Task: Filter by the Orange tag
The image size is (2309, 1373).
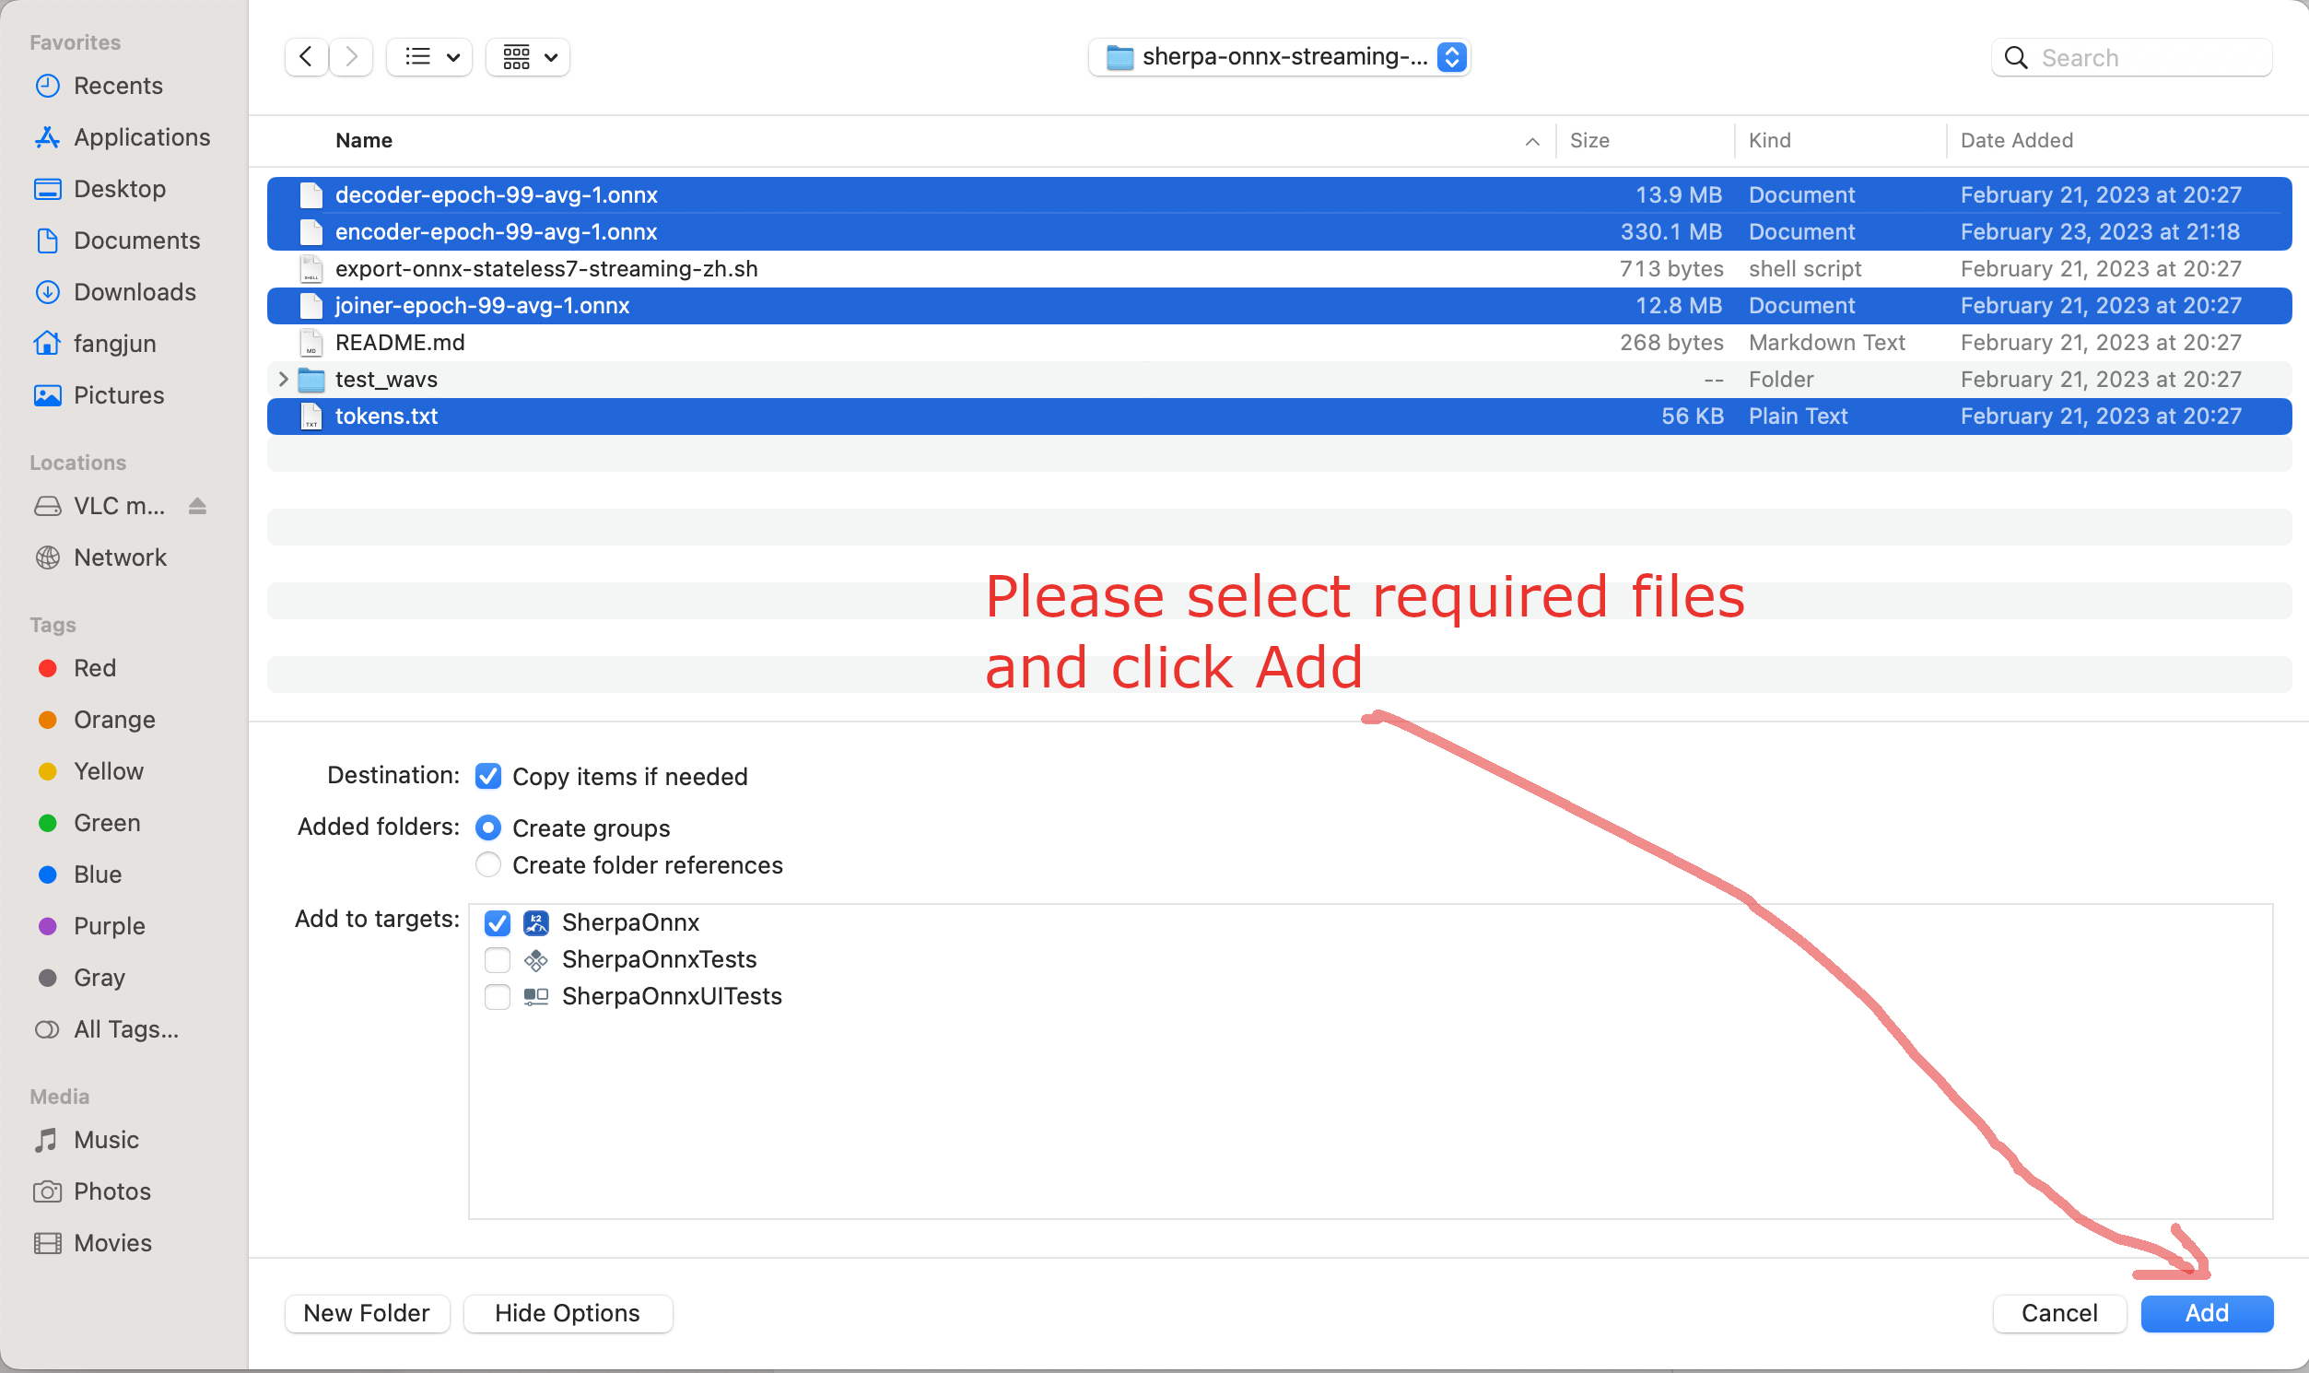Action: (x=96, y=720)
